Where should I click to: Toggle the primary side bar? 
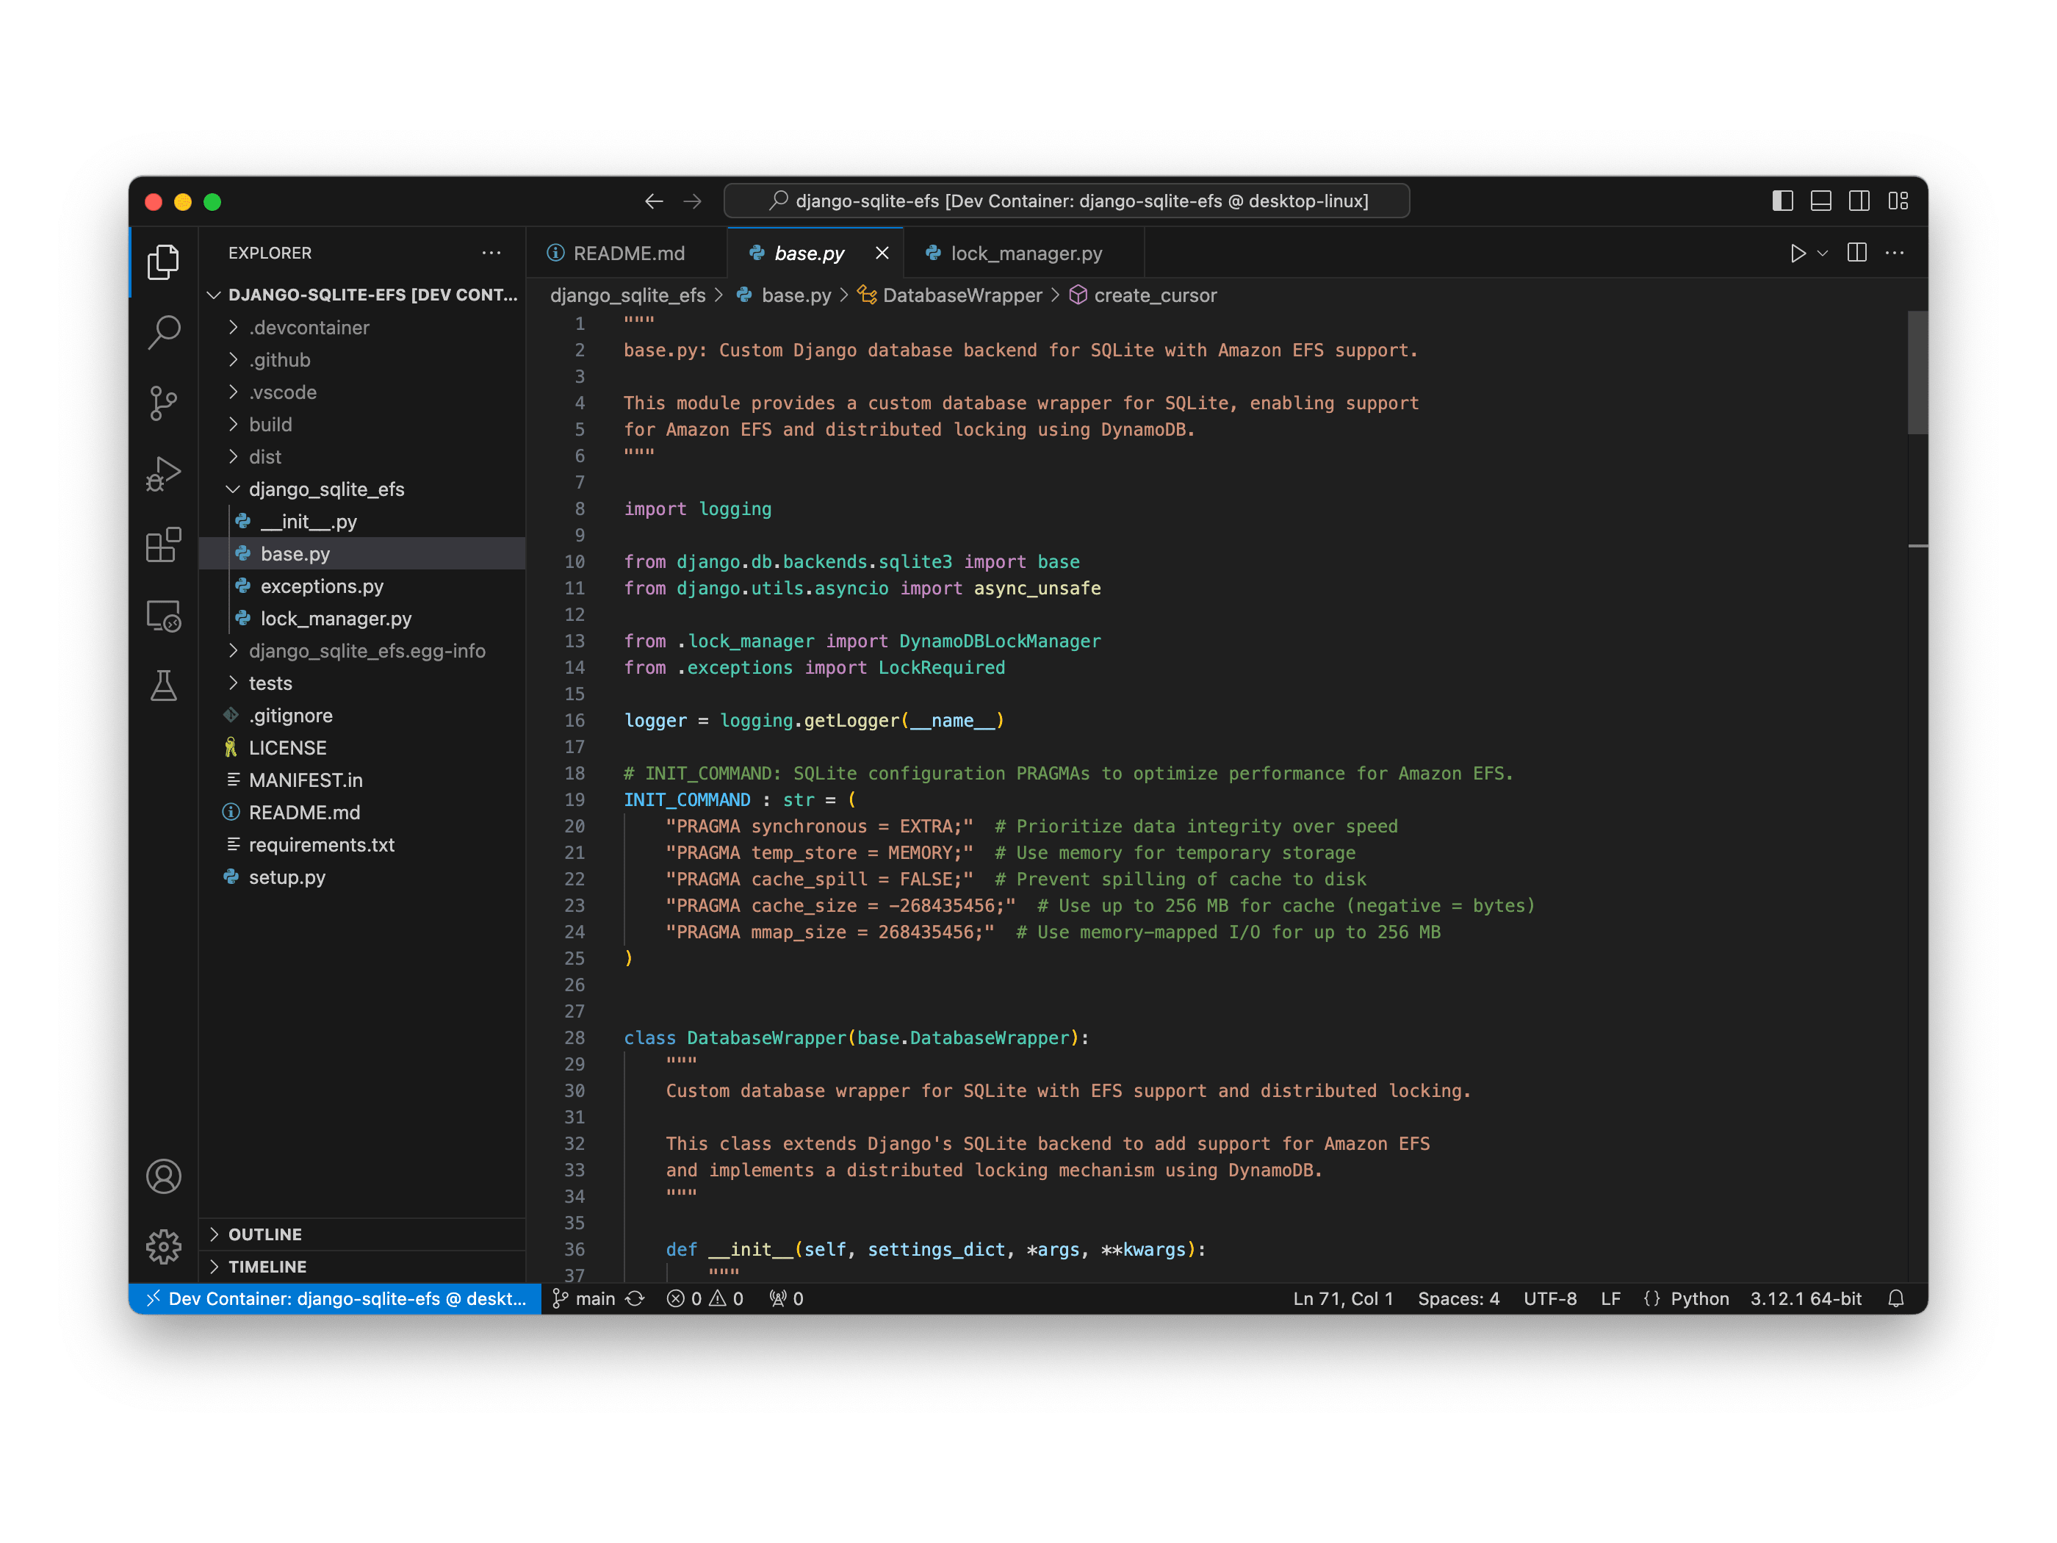pos(1782,201)
